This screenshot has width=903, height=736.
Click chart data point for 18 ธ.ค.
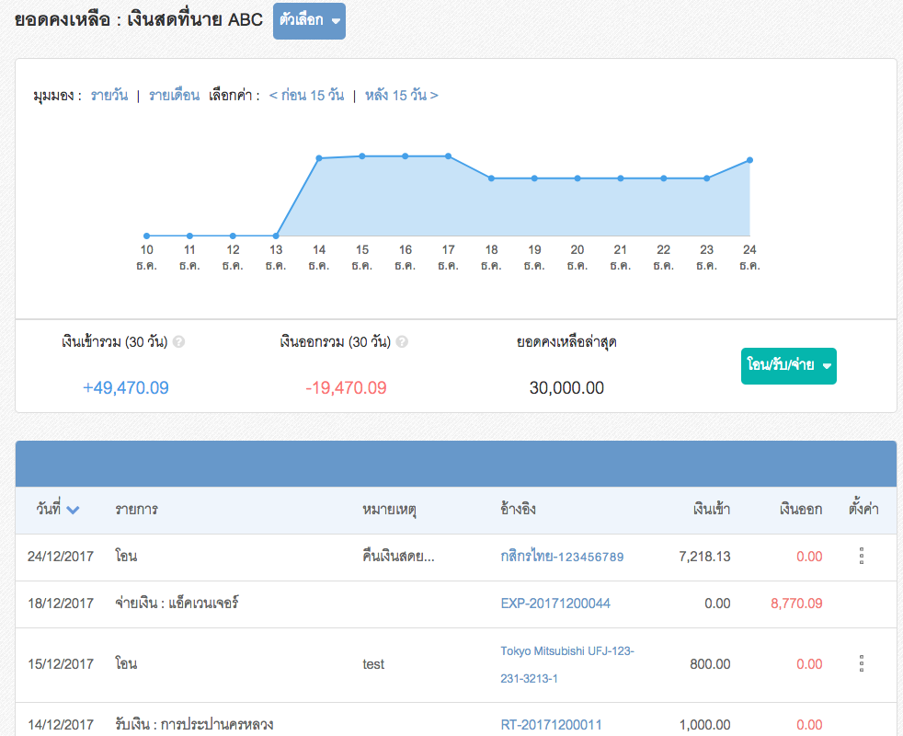491,178
